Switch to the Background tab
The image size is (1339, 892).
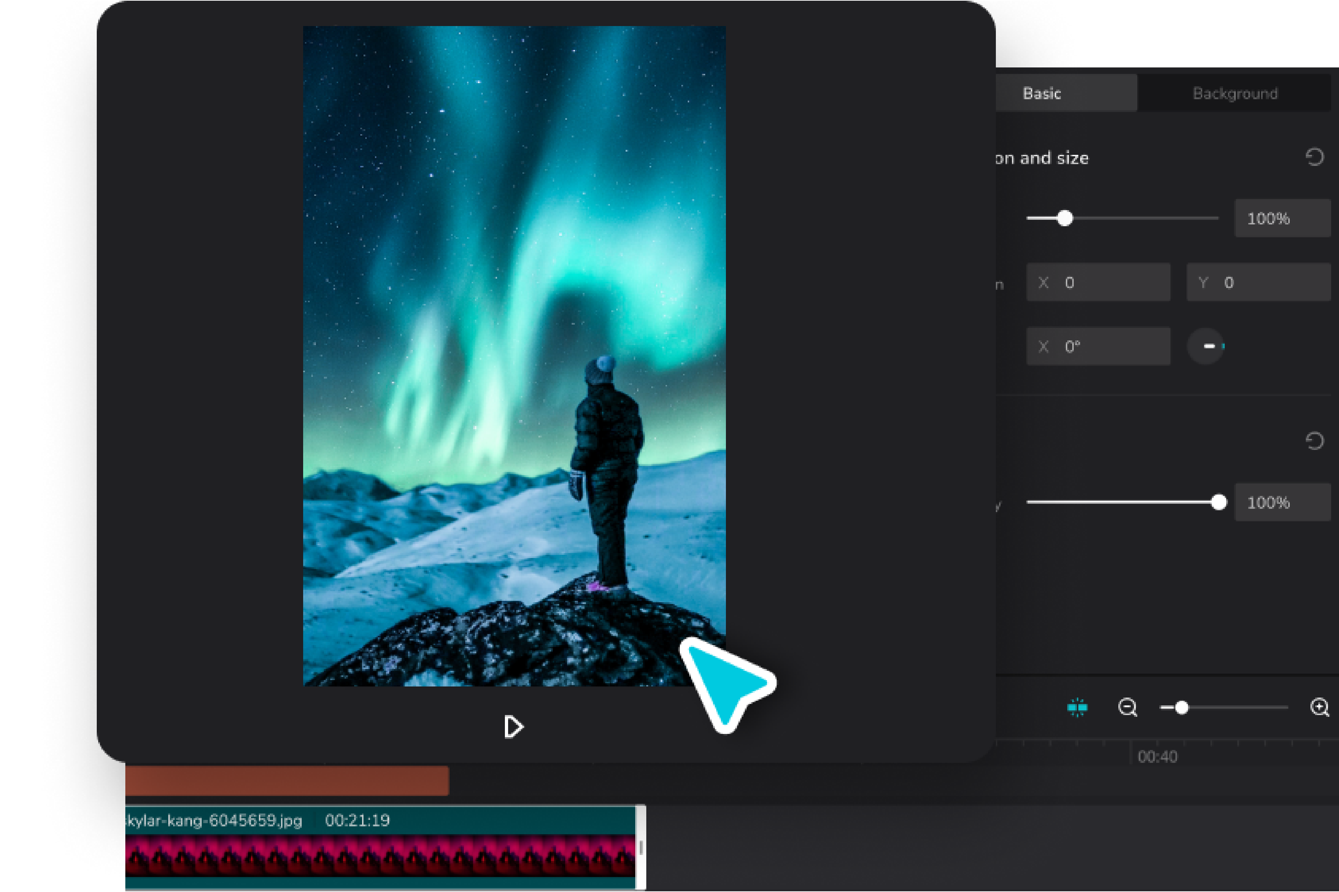(x=1235, y=93)
